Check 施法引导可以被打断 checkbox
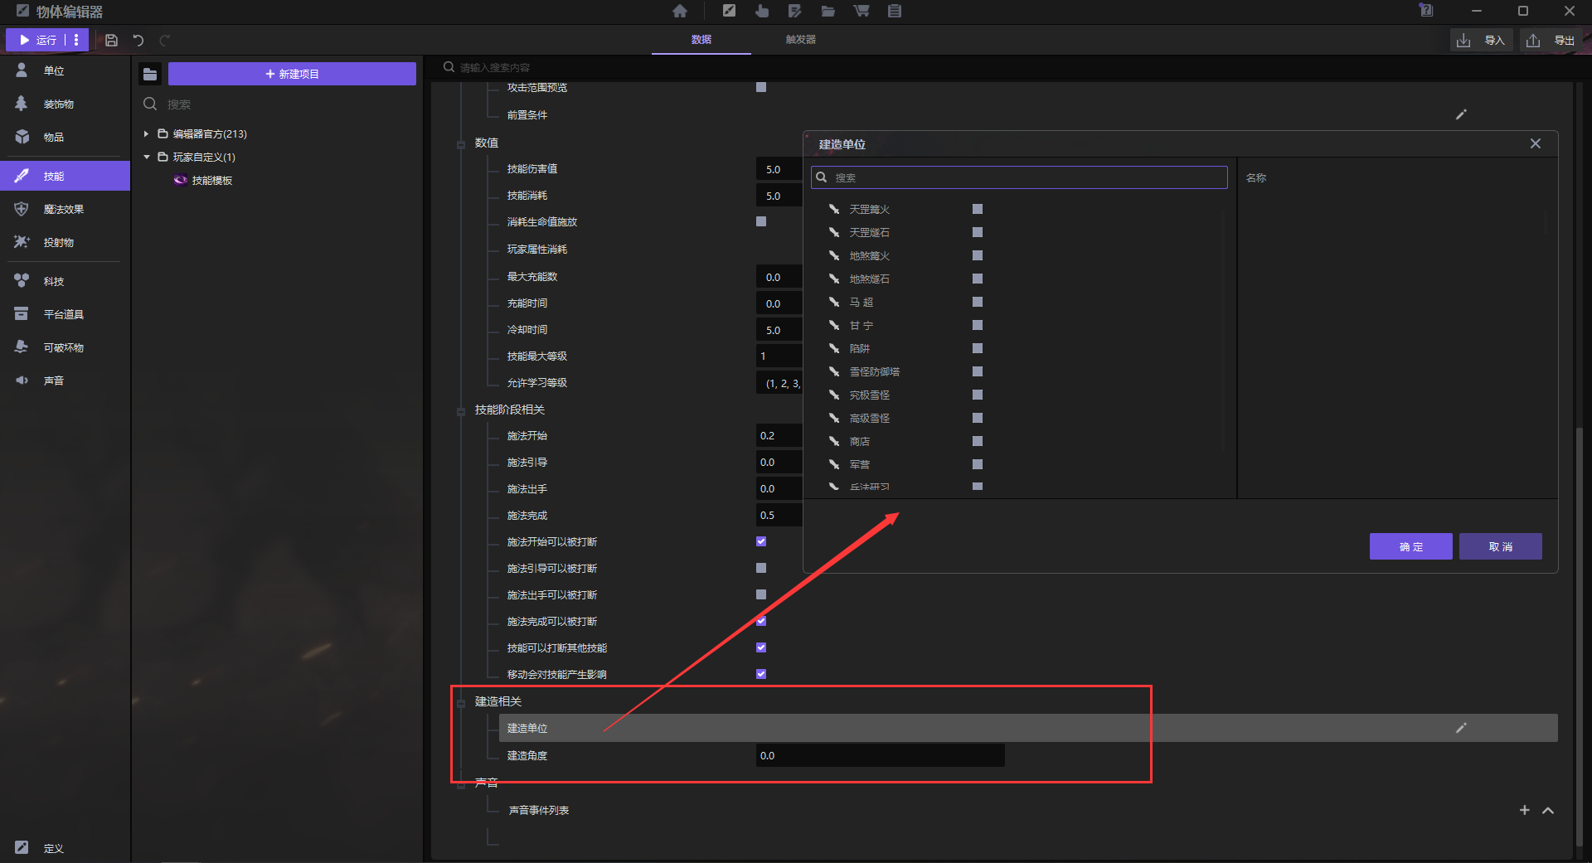1592x863 pixels. 761,568
